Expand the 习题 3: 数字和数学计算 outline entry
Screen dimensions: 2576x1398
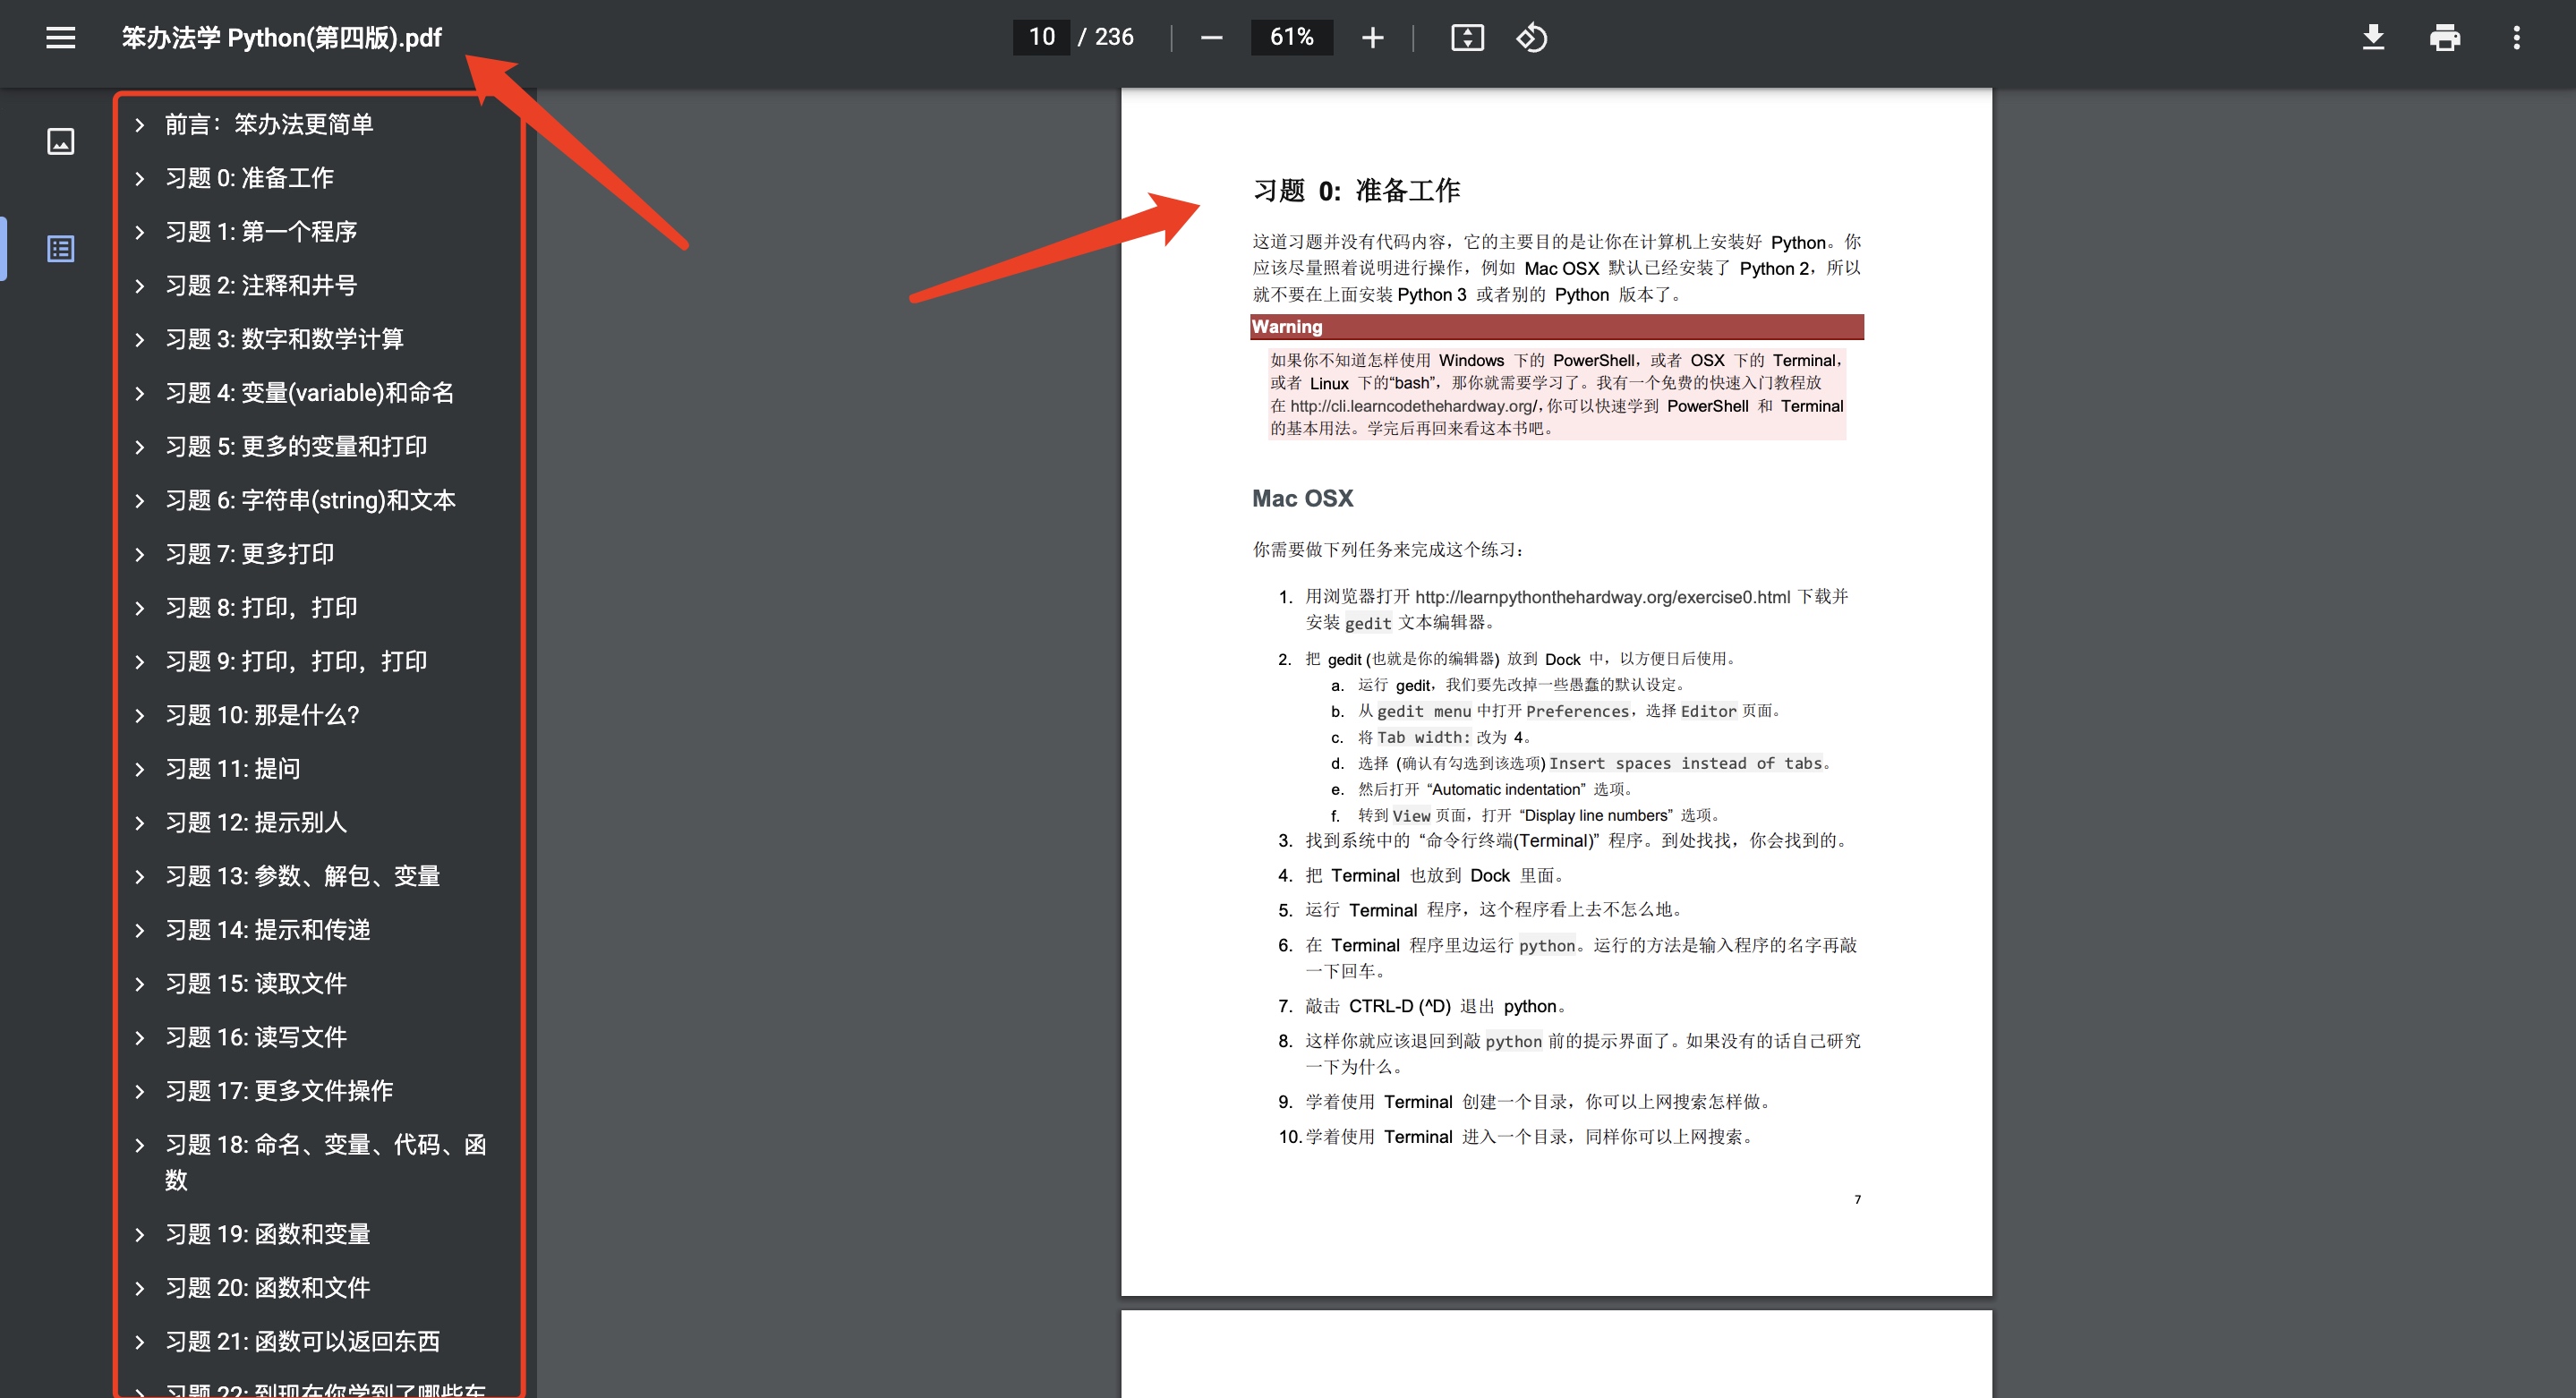tap(140, 340)
